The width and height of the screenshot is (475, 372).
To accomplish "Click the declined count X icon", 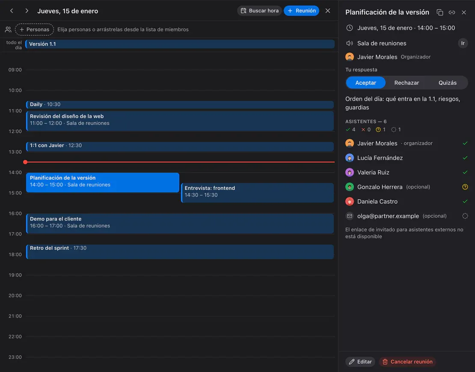I will (x=363, y=130).
